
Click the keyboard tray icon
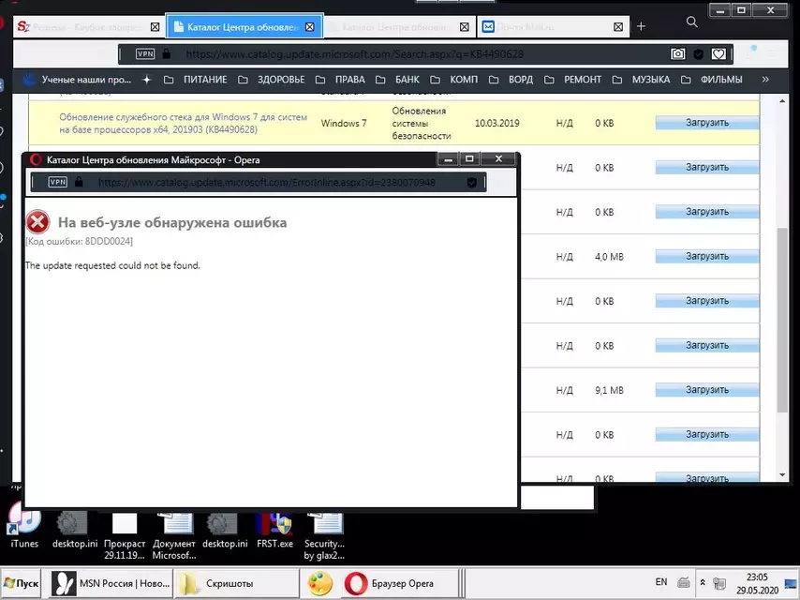pos(684,582)
